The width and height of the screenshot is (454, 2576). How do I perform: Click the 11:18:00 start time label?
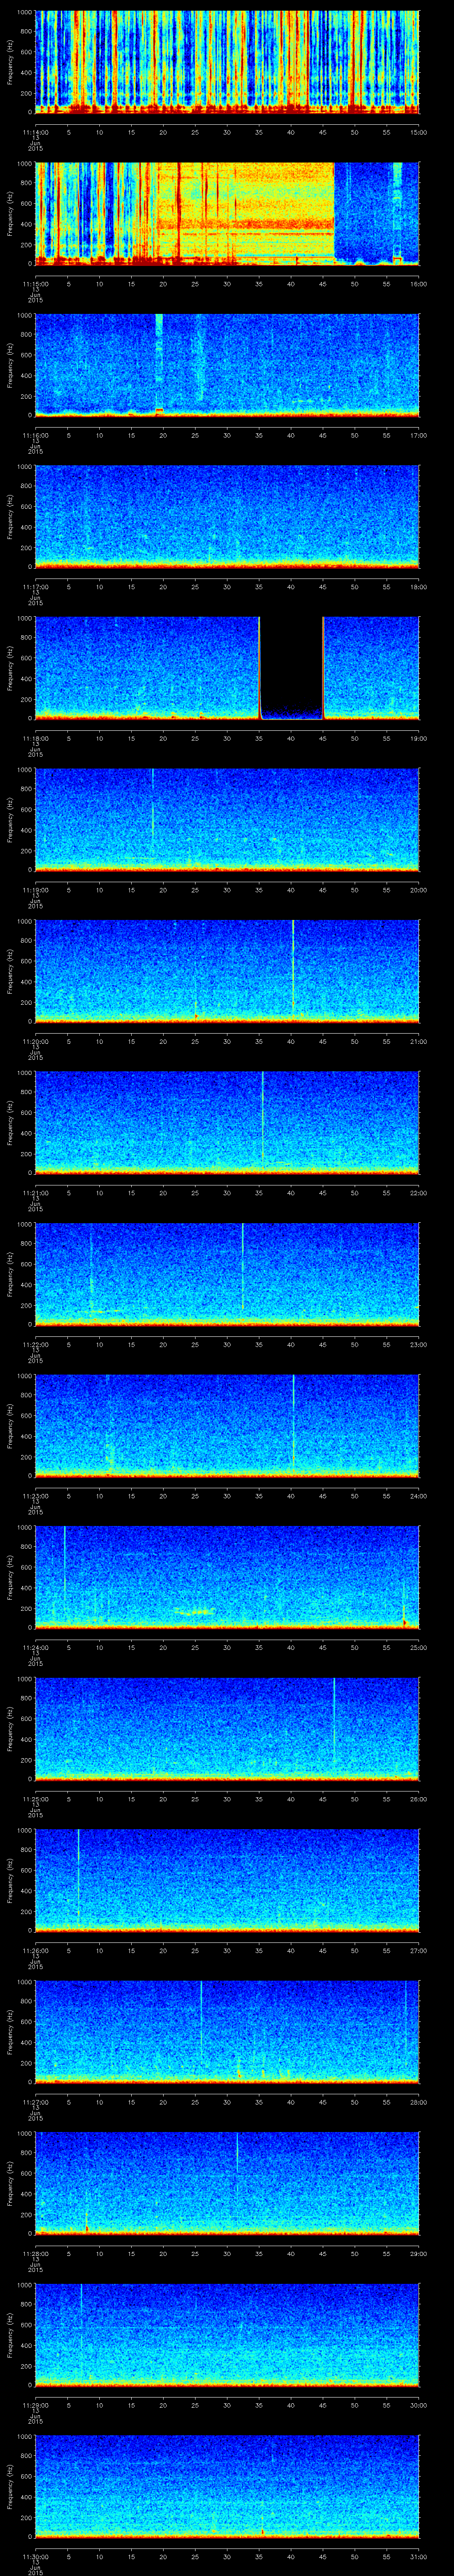click(x=35, y=738)
